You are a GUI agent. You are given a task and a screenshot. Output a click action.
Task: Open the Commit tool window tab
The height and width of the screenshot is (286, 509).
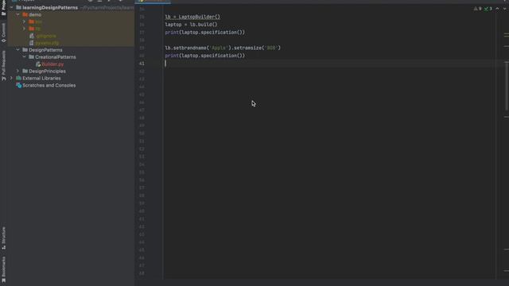coord(3,33)
